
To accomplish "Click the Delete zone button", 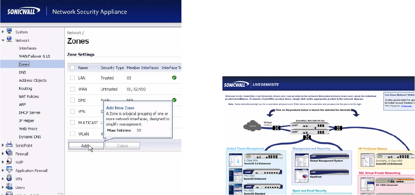I will pyautogui.click(x=122, y=146).
